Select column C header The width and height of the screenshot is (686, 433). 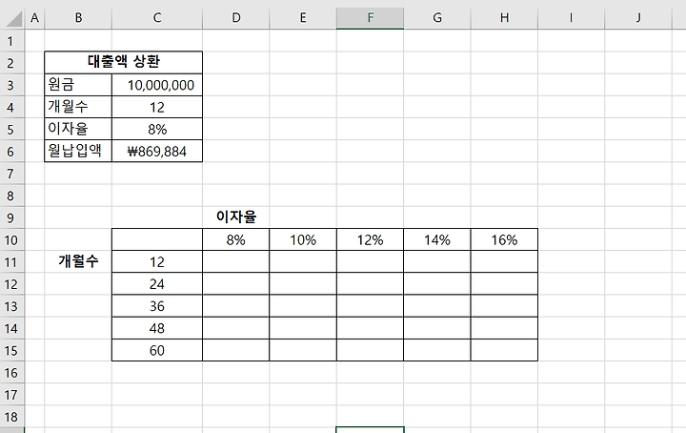(x=157, y=18)
